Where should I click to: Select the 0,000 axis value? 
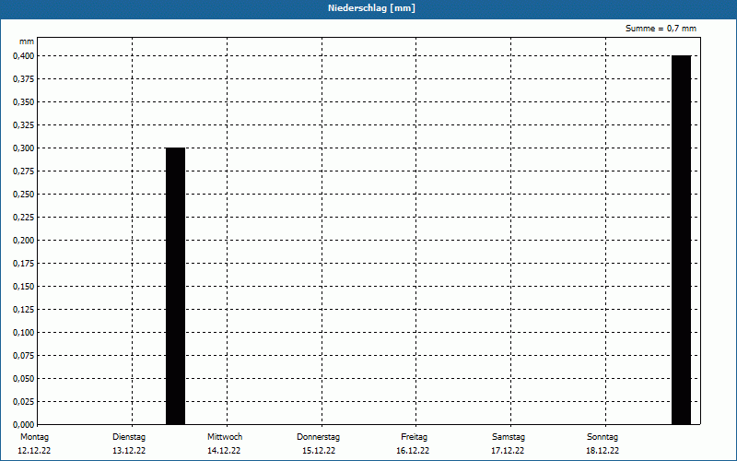tap(24, 425)
